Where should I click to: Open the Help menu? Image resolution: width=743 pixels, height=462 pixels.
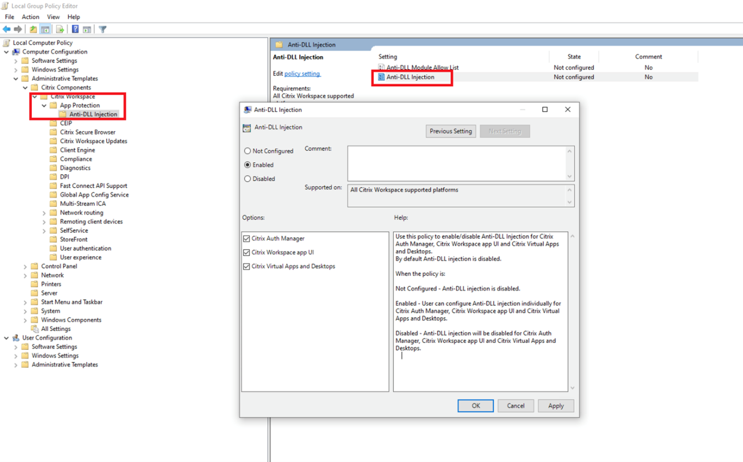pos(74,17)
